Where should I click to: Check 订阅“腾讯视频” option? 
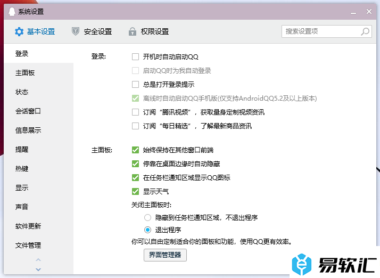[136, 112]
